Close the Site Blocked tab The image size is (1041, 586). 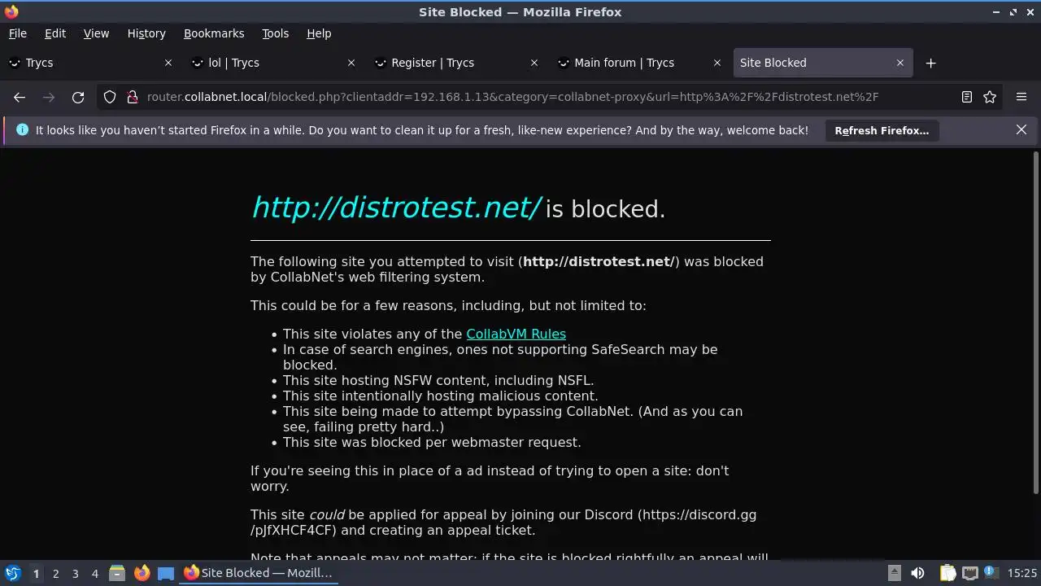point(900,63)
